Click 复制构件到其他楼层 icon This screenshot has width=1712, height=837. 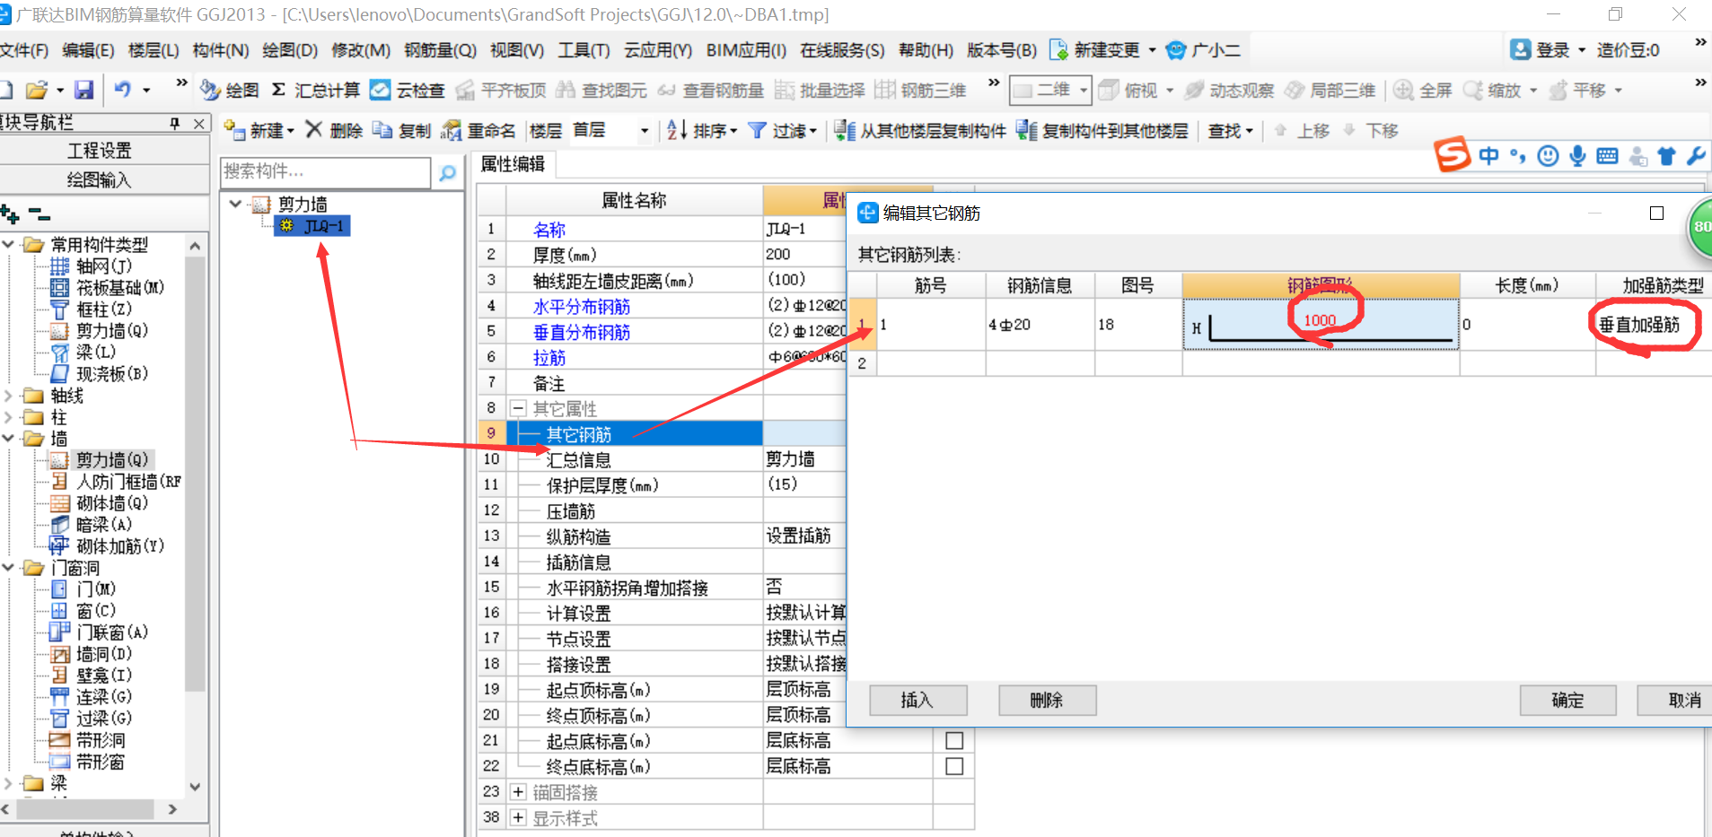tap(1026, 130)
